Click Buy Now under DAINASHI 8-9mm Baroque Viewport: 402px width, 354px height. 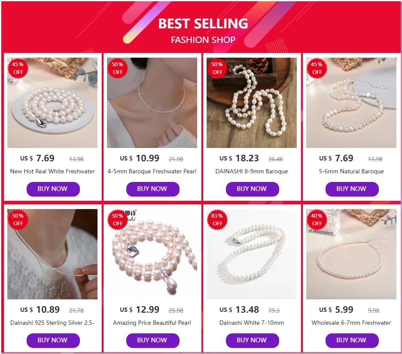click(x=253, y=189)
